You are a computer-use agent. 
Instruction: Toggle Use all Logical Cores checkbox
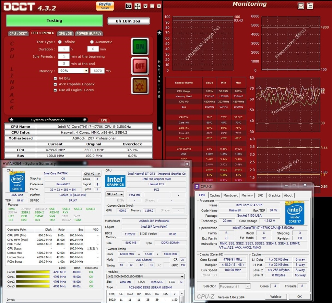[x=55, y=90]
